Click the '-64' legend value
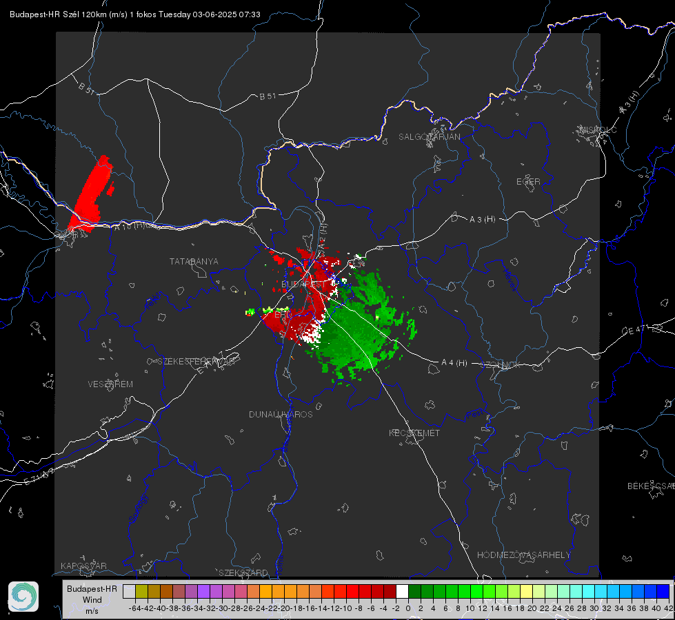675x620 pixels. tap(135, 608)
